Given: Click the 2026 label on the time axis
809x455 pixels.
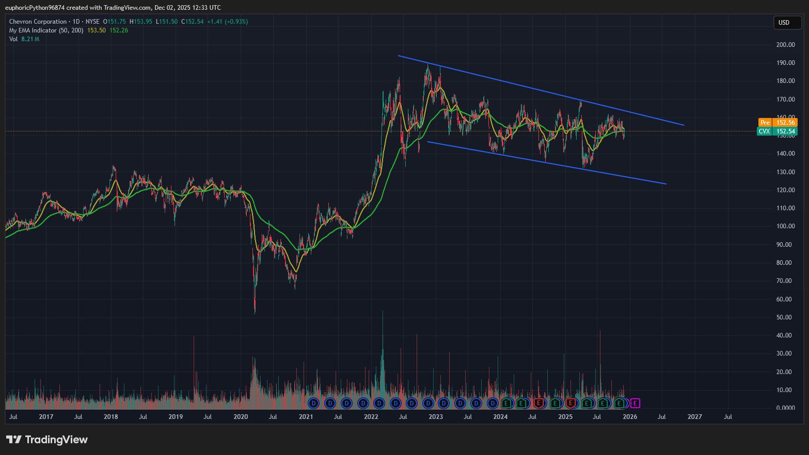Looking at the screenshot, I should coord(630,417).
